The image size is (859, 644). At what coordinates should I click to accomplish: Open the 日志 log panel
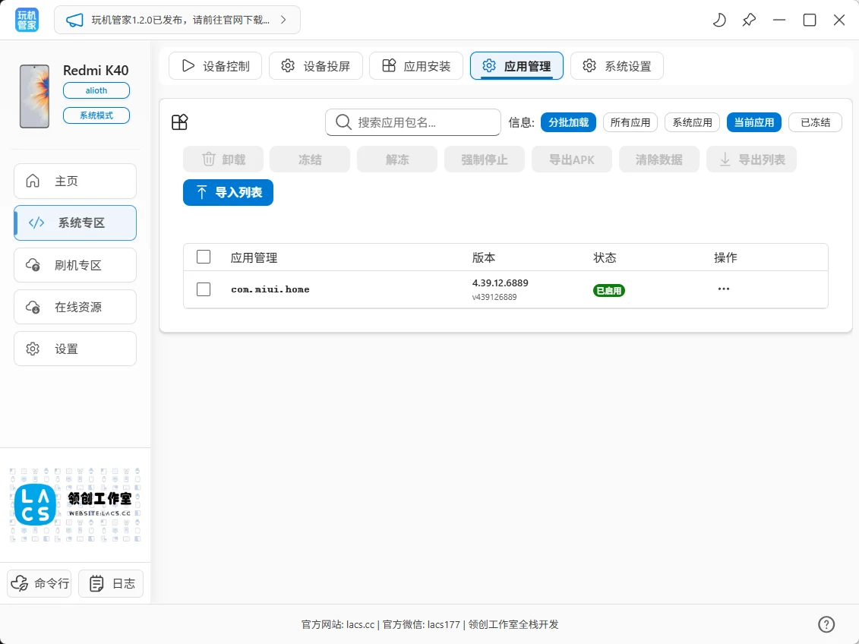[x=111, y=583]
